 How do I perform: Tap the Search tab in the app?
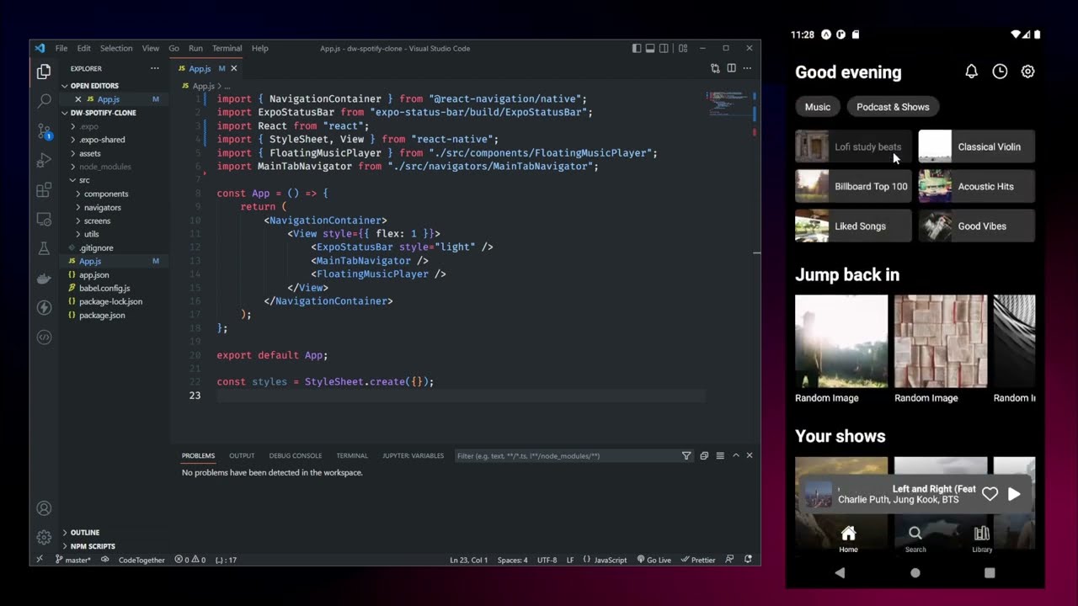915,539
